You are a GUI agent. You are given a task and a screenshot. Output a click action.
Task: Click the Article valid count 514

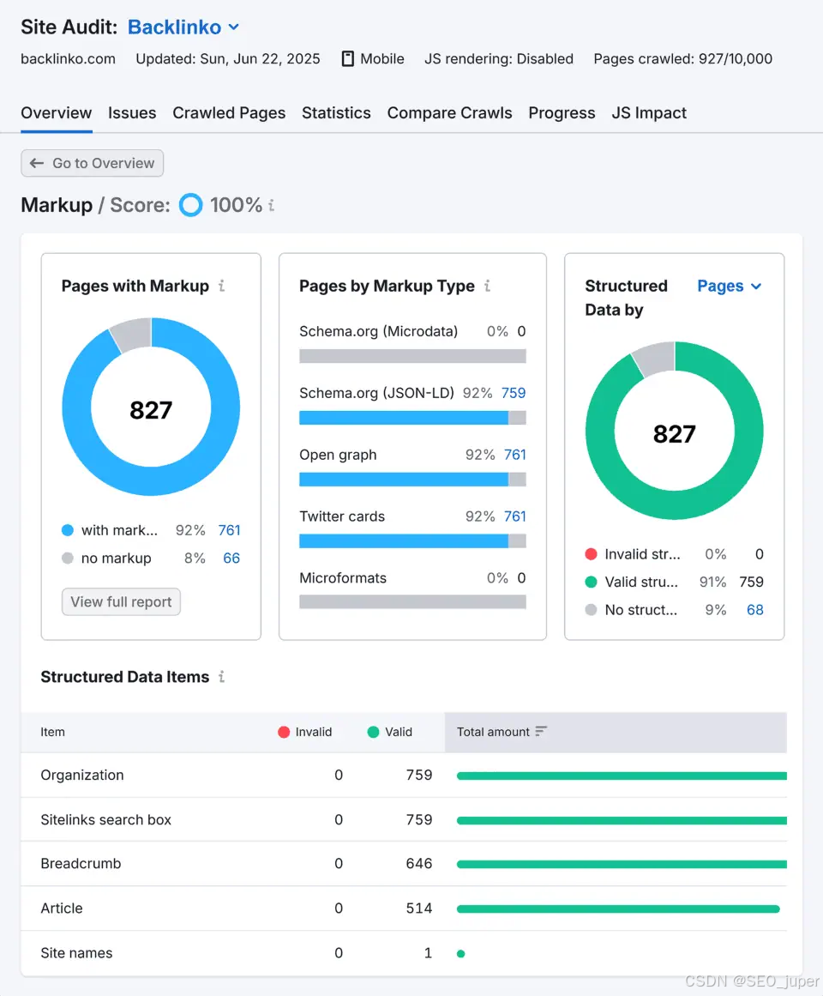419,908
